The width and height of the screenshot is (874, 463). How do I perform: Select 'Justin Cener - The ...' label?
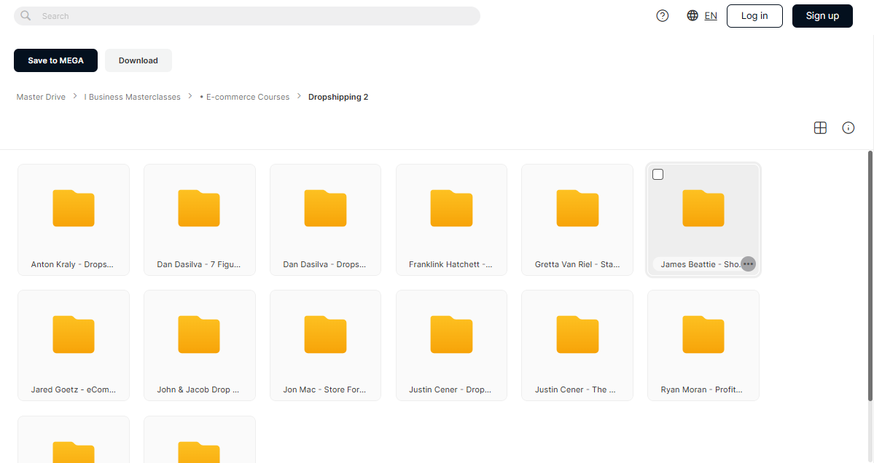(575, 389)
